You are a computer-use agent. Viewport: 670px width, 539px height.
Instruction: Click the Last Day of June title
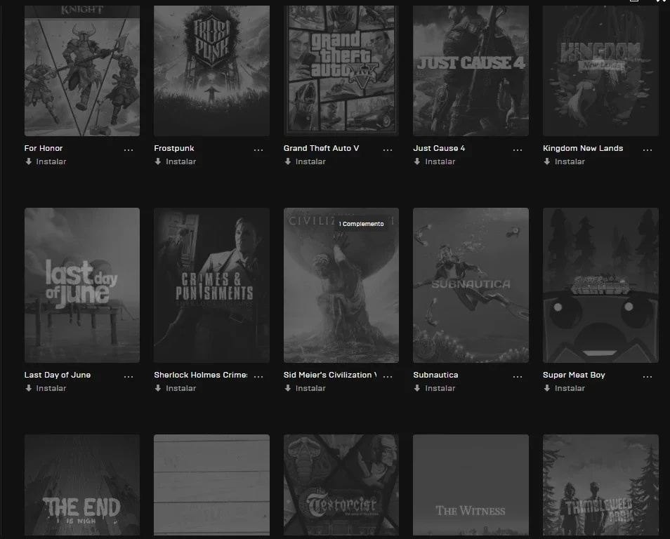coord(58,375)
